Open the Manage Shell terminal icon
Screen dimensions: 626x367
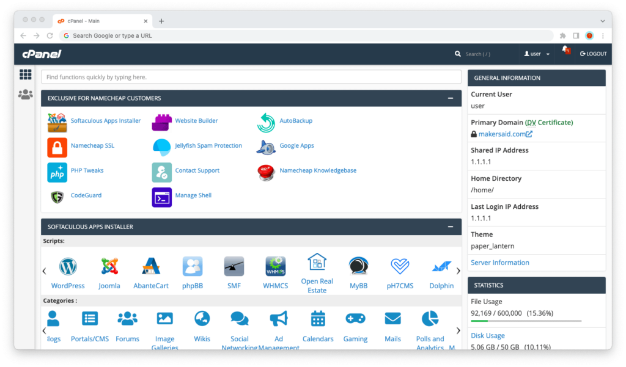coord(161,197)
